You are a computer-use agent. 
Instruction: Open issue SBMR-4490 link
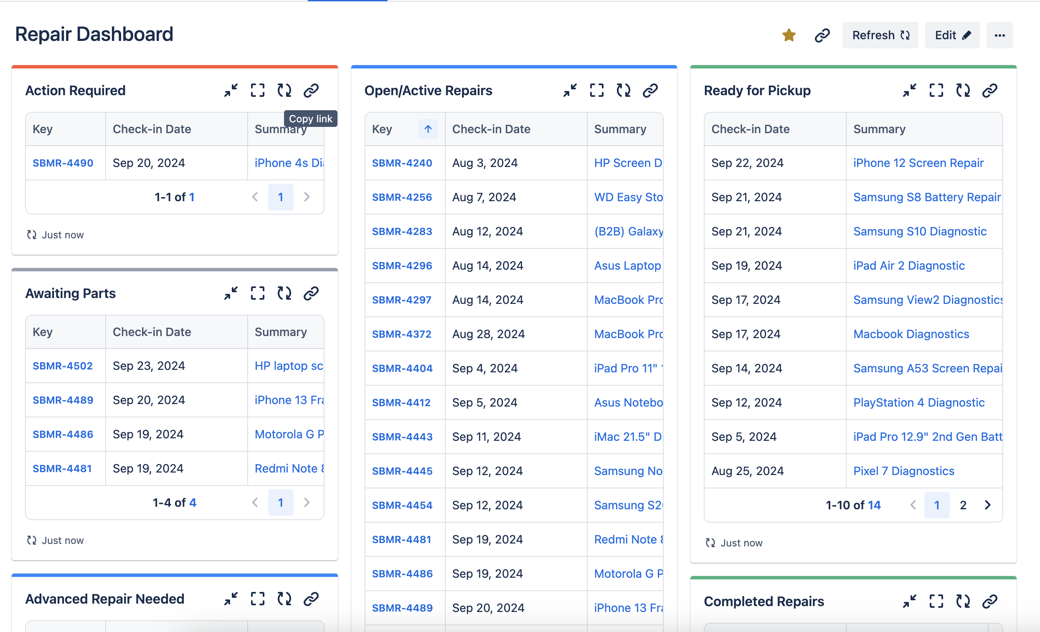(63, 163)
